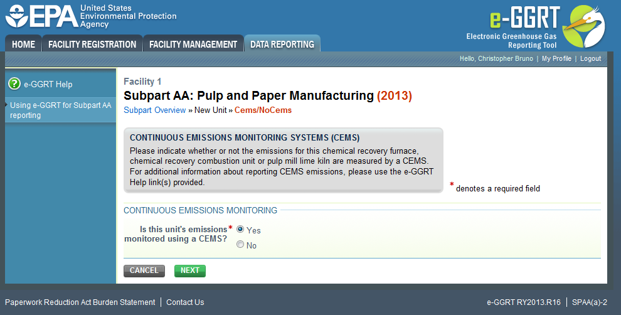Open the Subpart Overview breadcrumb link
This screenshot has height=315, width=621.
[154, 110]
